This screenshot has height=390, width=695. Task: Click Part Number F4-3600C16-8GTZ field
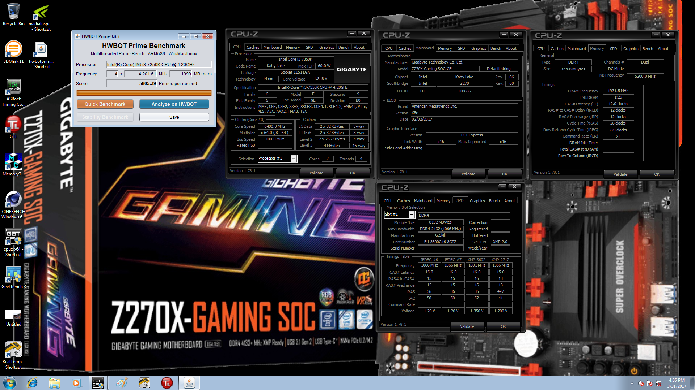(x=441, y=242)
